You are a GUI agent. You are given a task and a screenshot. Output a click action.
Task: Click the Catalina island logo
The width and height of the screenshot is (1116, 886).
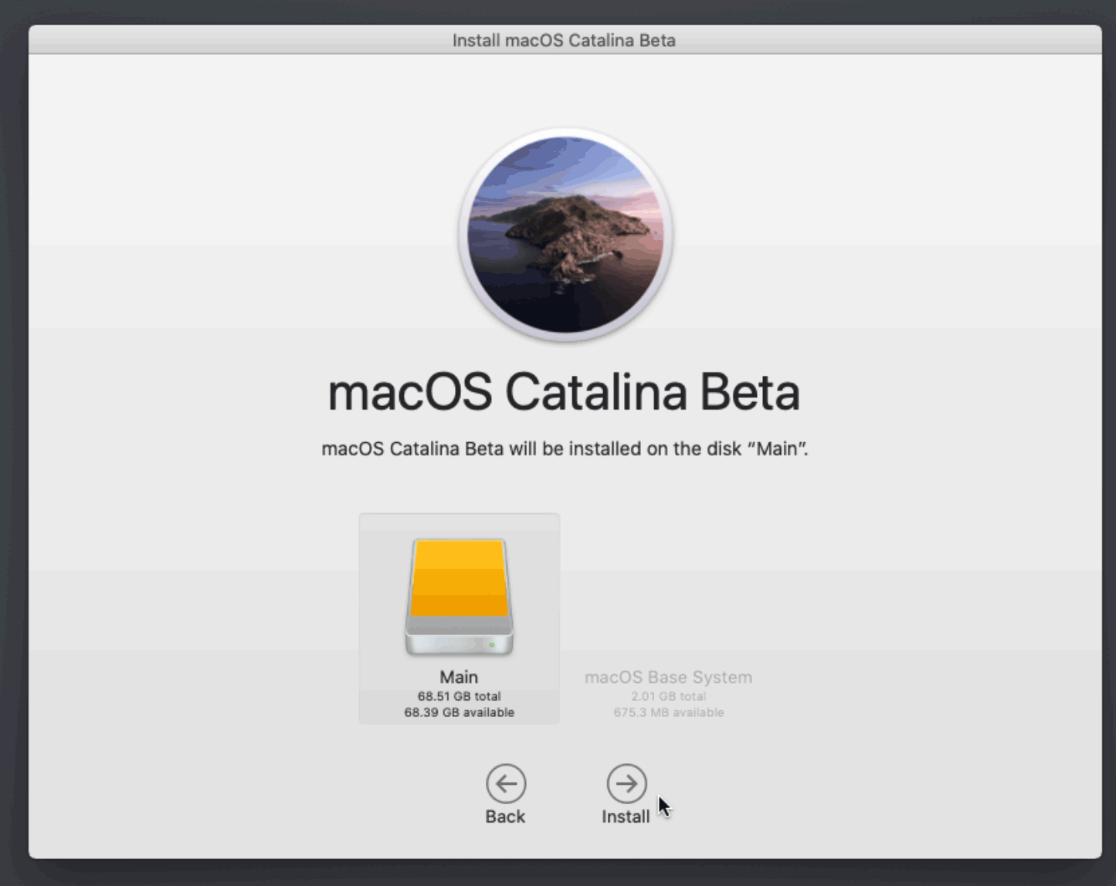tap(565, 235)
